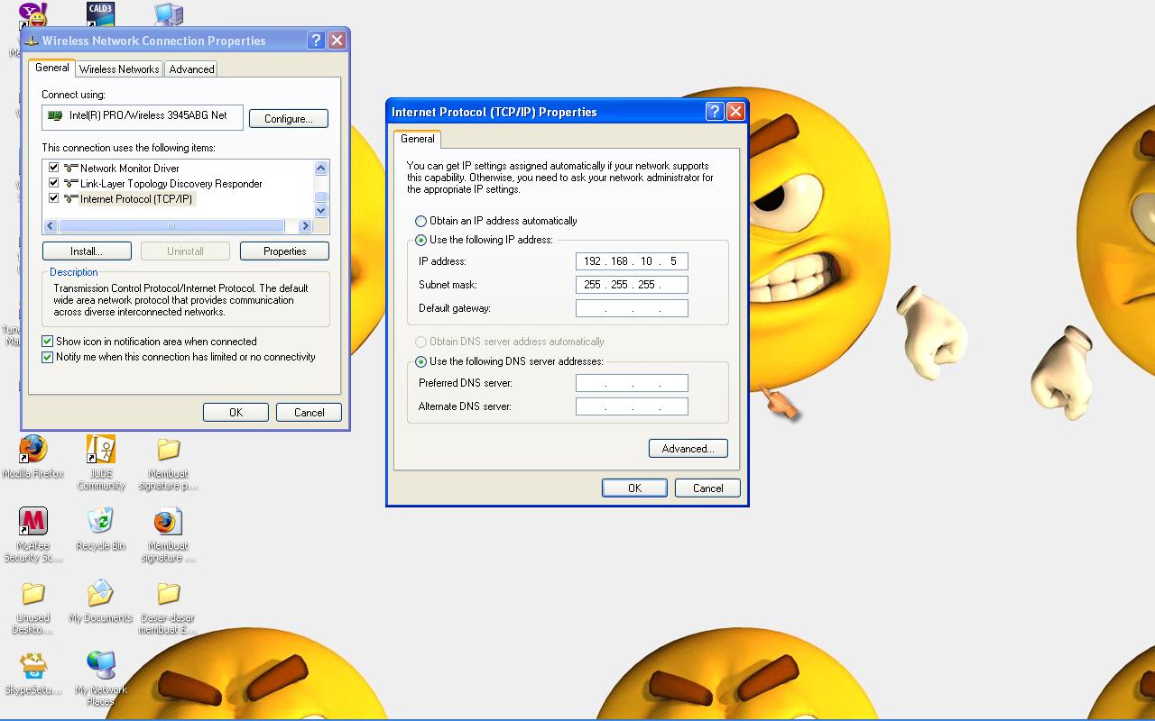Open Membuat signature Firefox document icon
The height and width of the screenshot is (721, 1155).
point(168,521)
